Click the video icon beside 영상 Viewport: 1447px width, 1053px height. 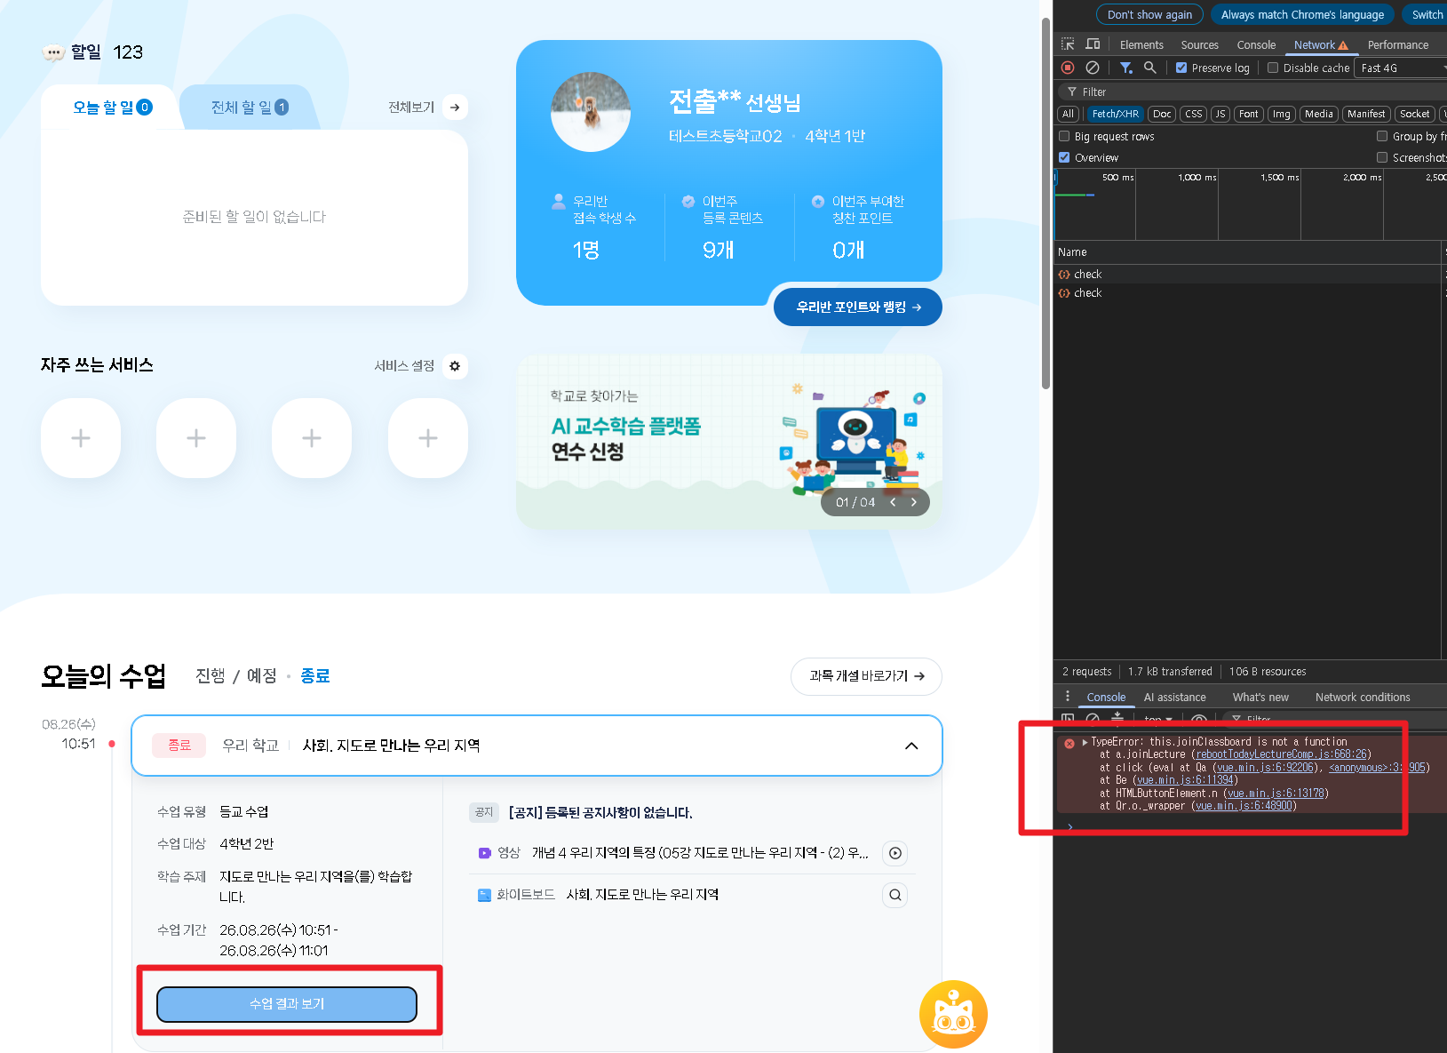(x=484, y=853)
